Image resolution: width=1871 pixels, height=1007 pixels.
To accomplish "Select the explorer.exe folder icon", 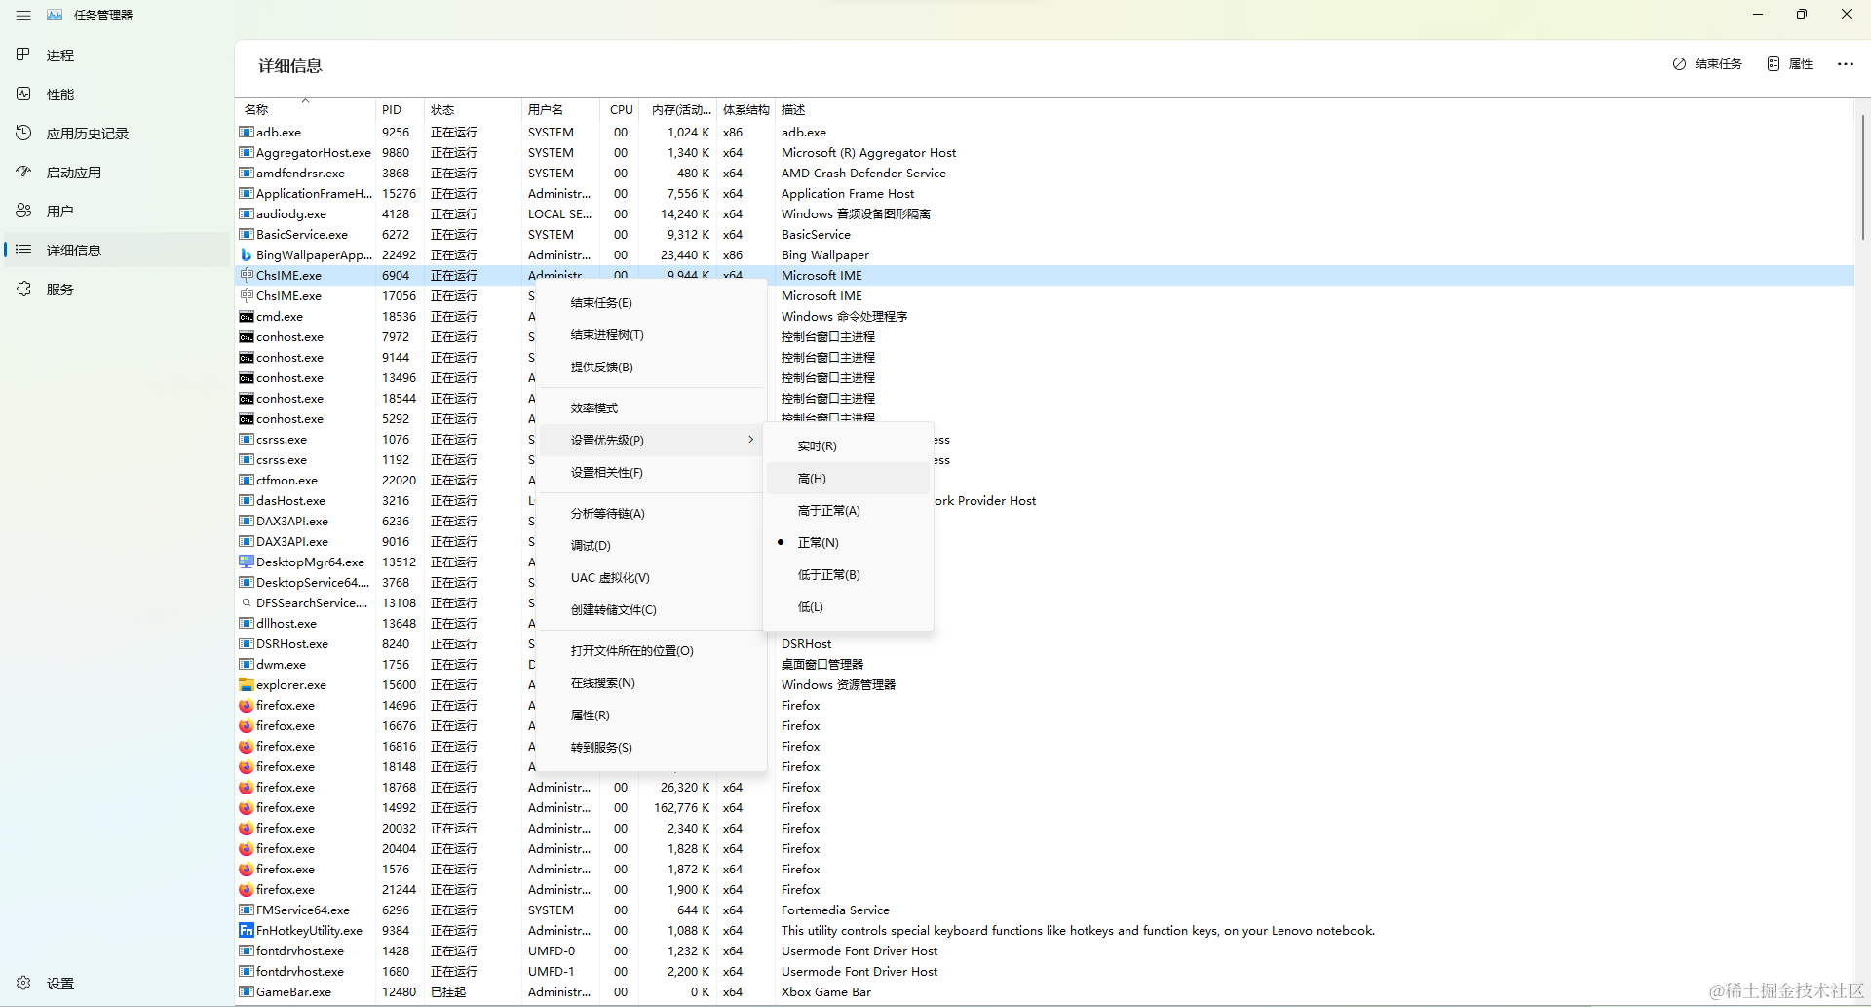I will (247, 685).
